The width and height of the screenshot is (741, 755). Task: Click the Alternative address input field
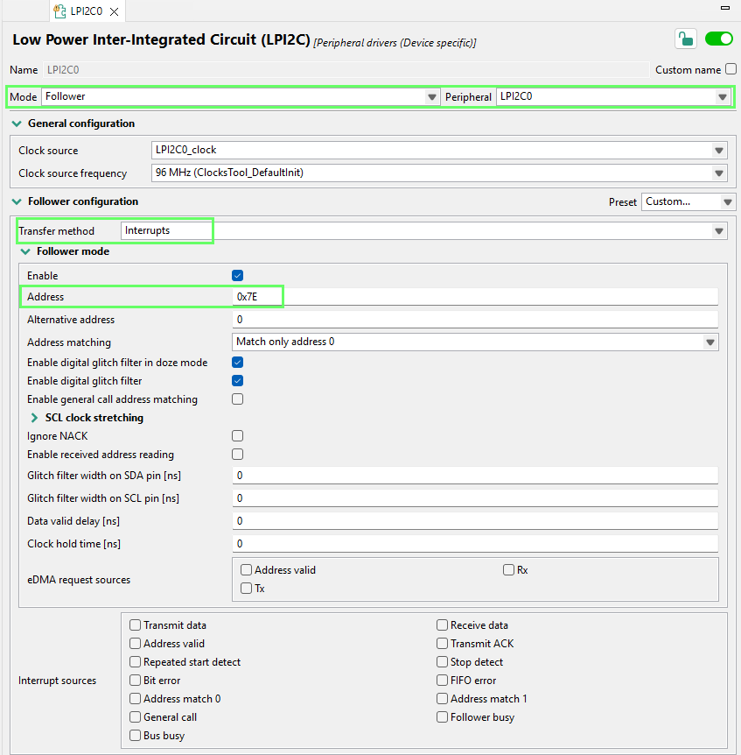point(475,319)
